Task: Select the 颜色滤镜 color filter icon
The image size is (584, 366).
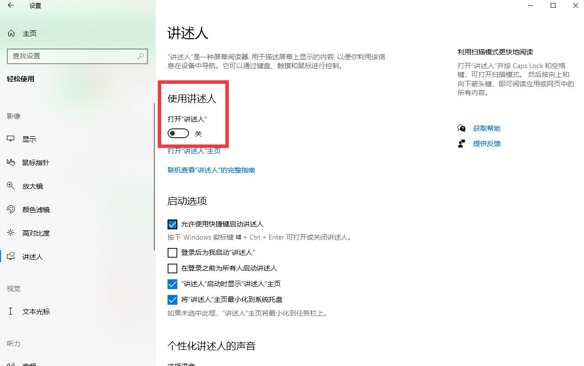Action: (x=11, y=209)
